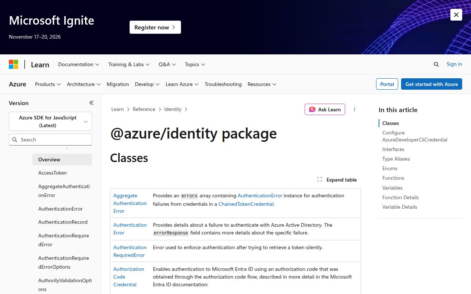This screenshot has width=471, height=294.
Task: Open the Portal button
Action: tap(387, 84)
